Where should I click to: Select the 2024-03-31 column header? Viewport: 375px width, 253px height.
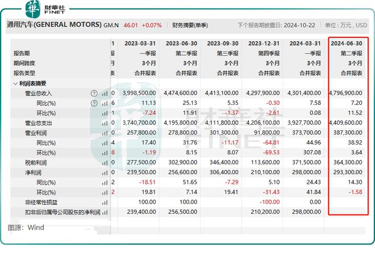[x=305, y=44]
